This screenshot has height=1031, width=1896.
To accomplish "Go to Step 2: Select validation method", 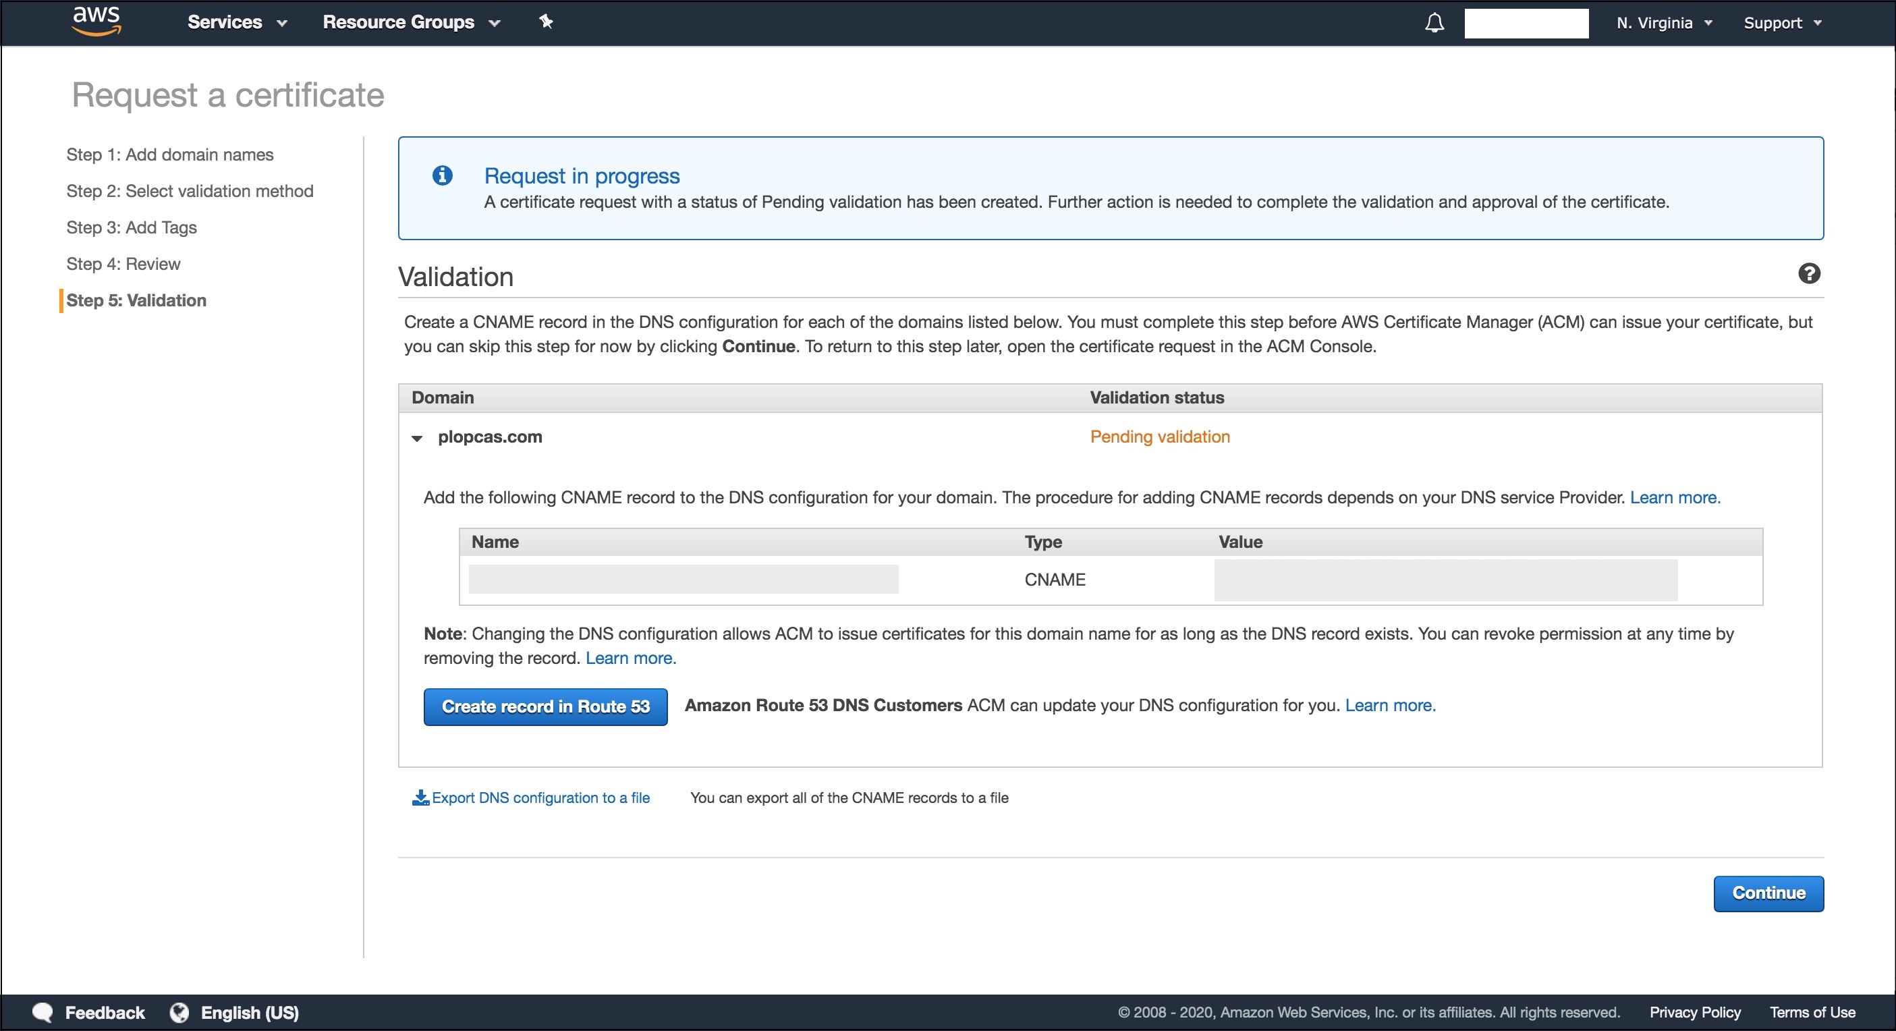I will pos(190,190).
